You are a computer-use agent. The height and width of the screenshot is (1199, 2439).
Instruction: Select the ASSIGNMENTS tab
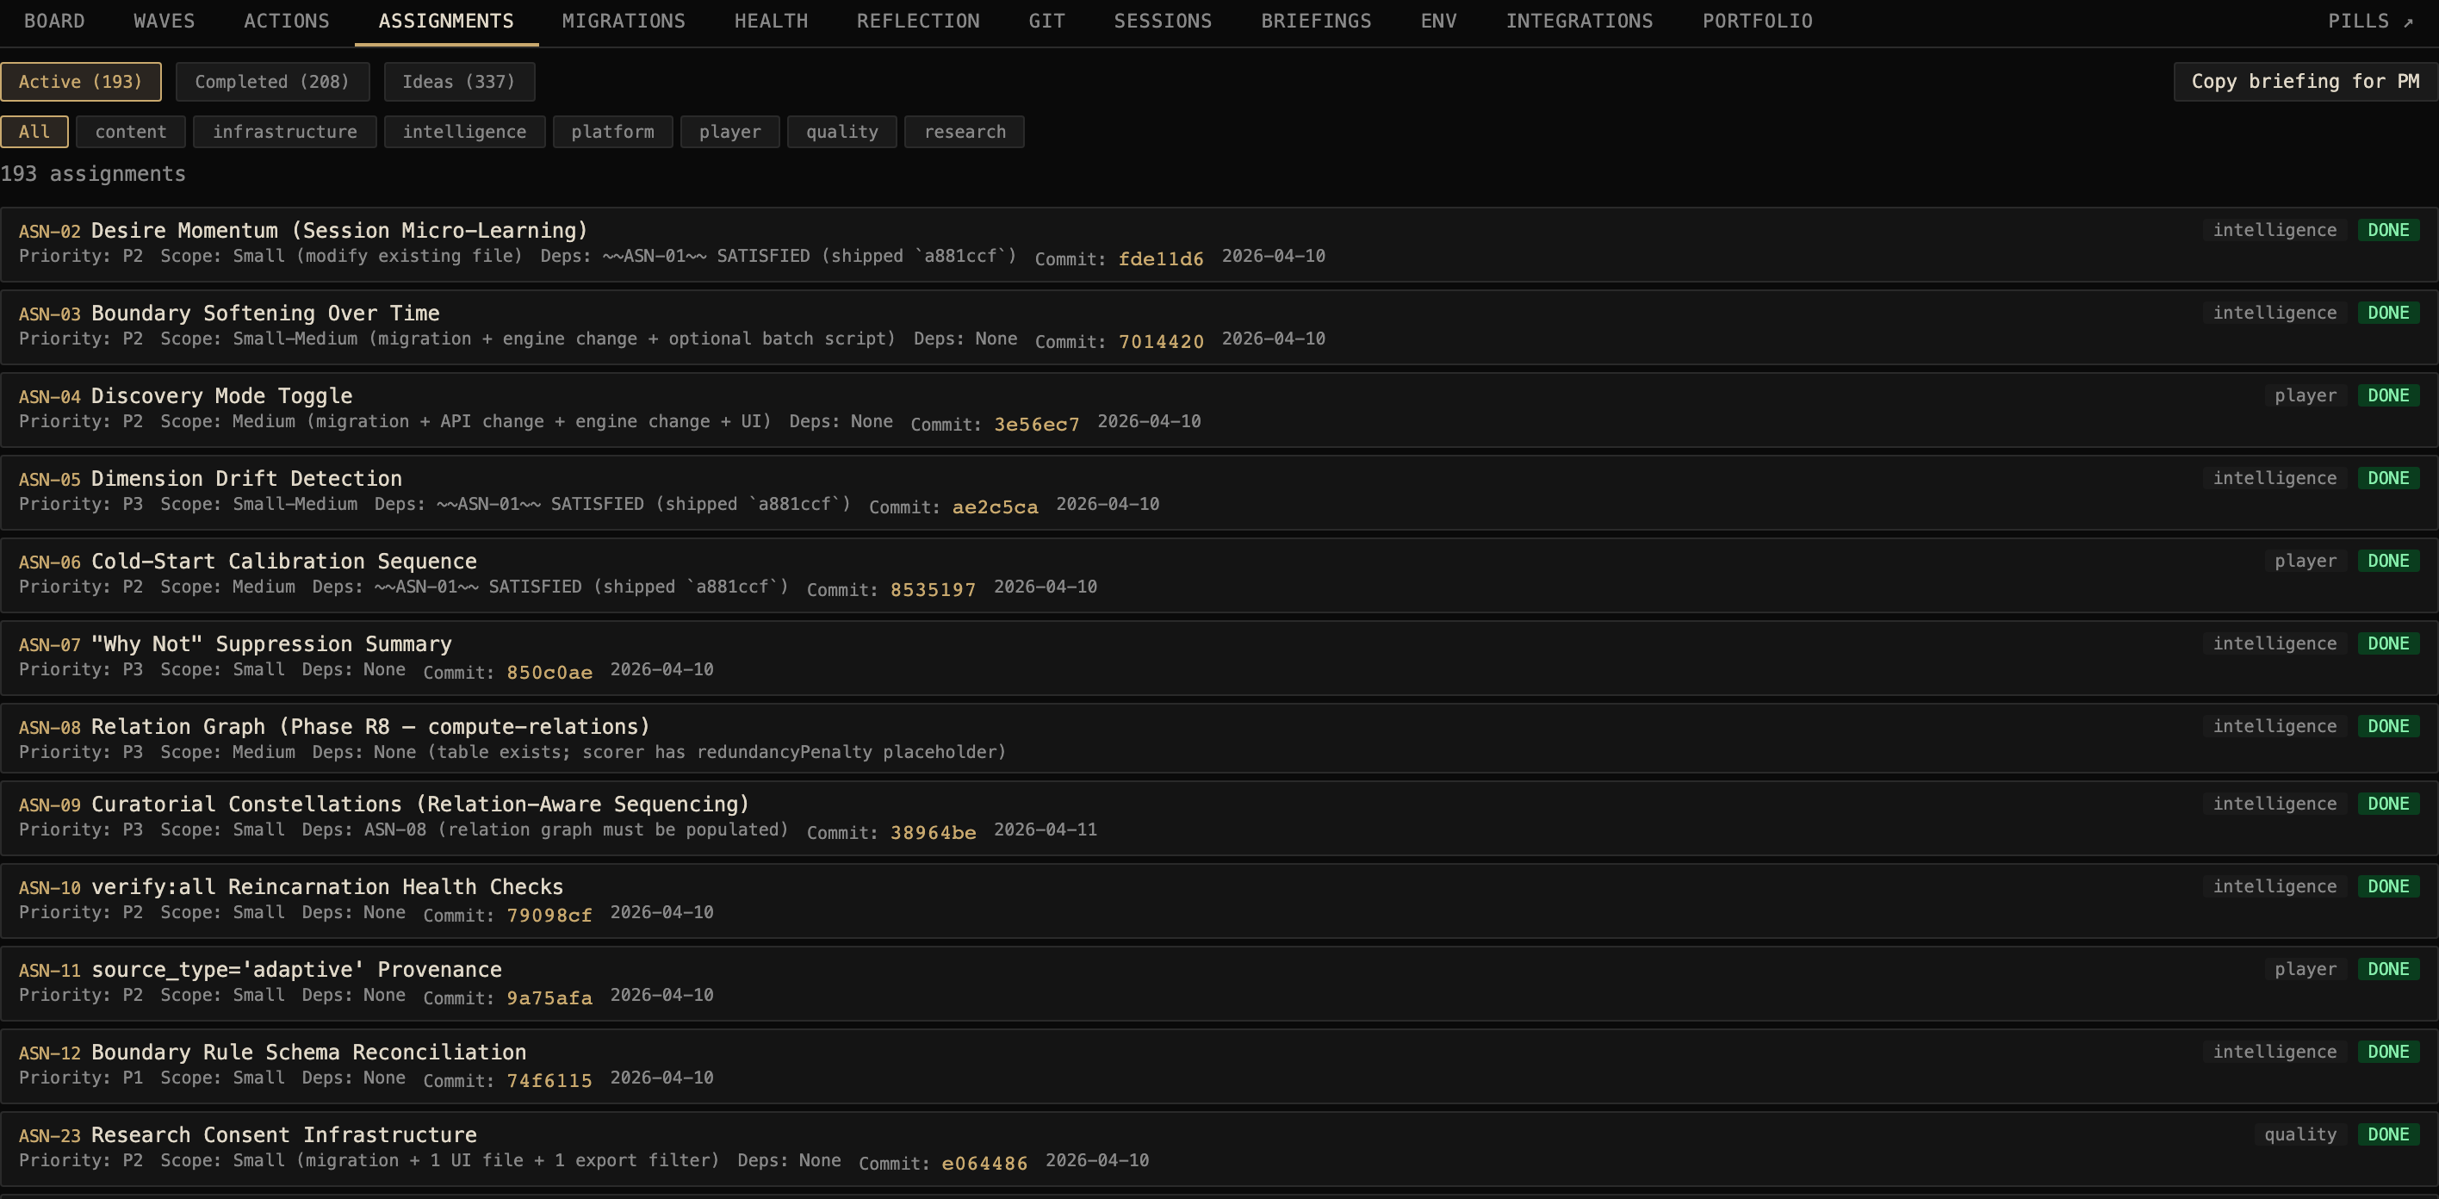(446, 21)
